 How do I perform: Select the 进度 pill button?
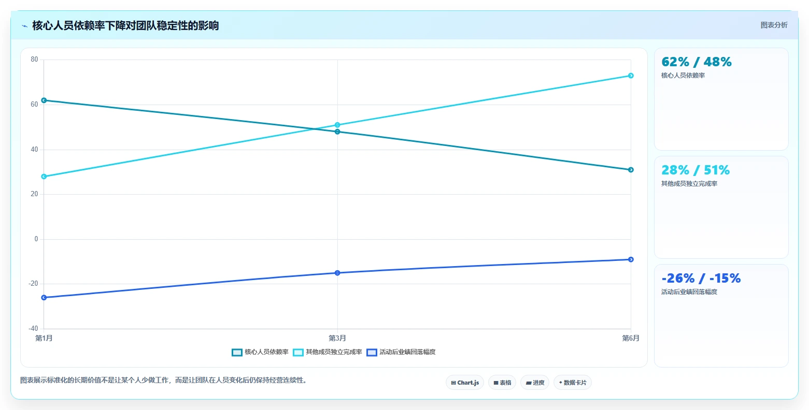tap(535, 383)
